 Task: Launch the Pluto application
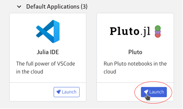click(154, 92)
